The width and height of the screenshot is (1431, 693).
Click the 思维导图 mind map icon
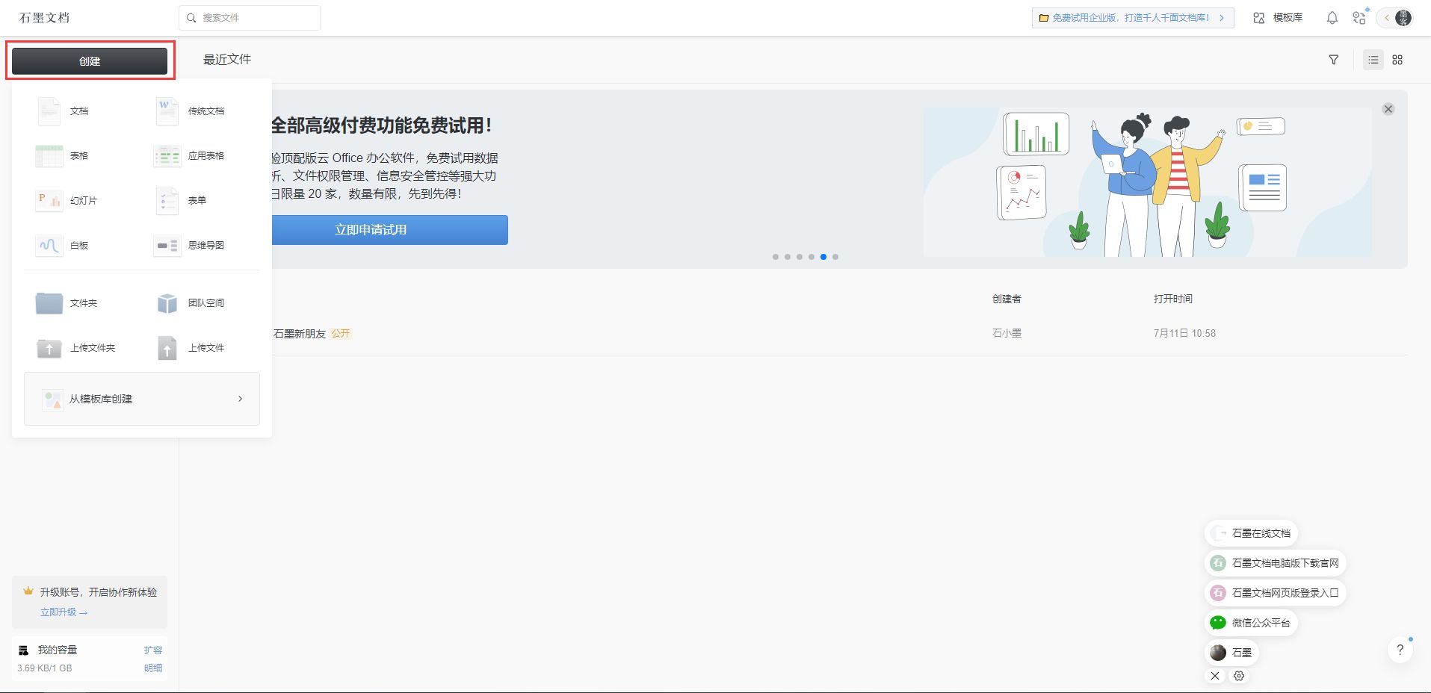[x=167, y=246]
